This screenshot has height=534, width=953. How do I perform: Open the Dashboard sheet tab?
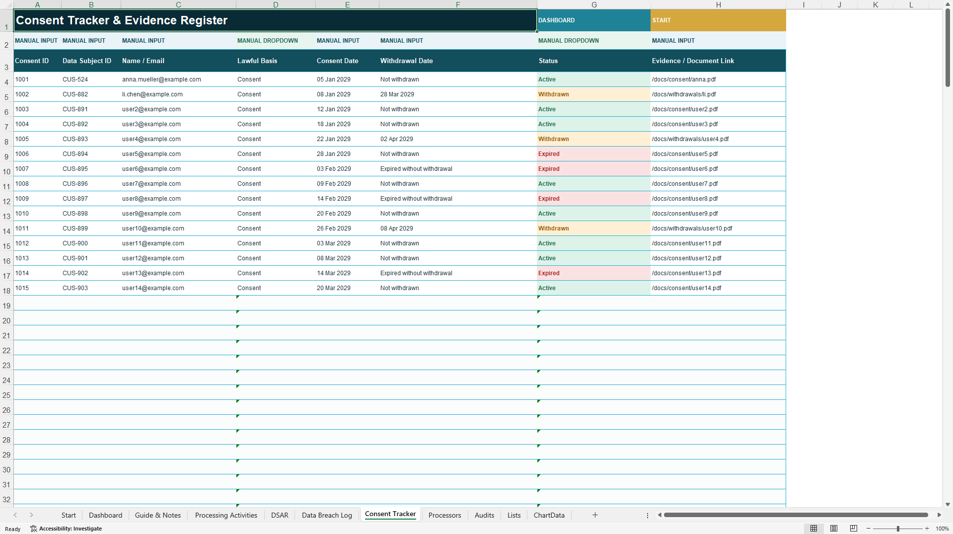click(105, 515)
